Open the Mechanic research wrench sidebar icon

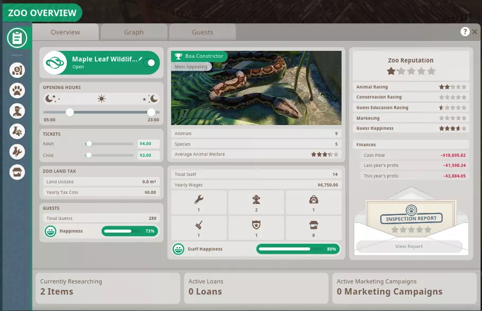tap(17, 152)
